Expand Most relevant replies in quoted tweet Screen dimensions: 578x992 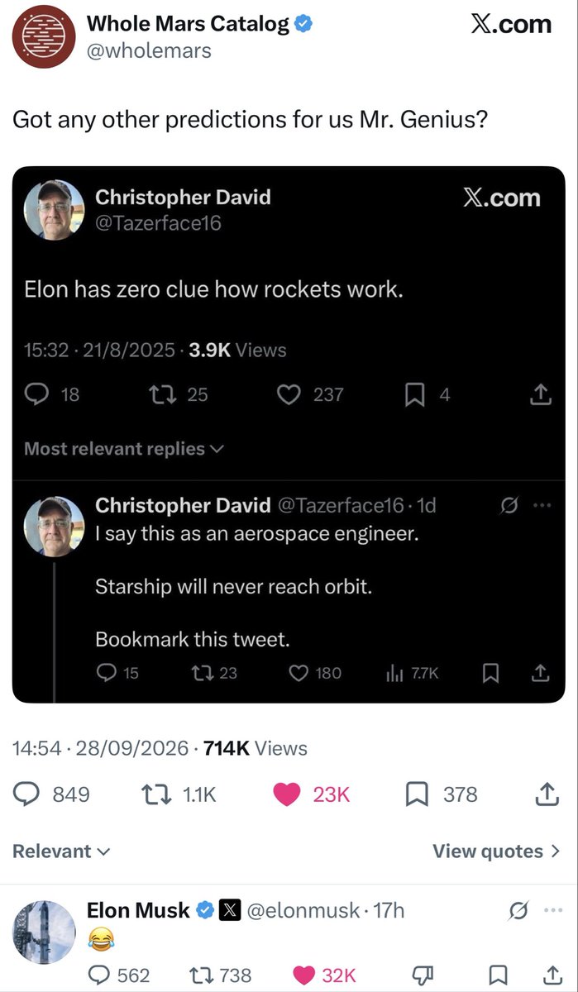point(124,449)
